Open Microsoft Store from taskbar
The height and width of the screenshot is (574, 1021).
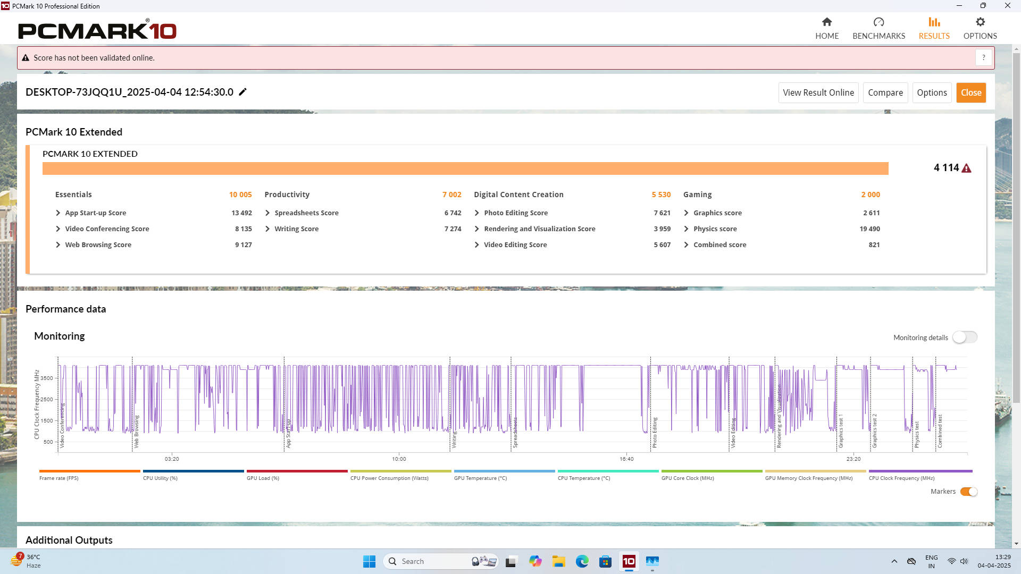[x=605, y=561]
